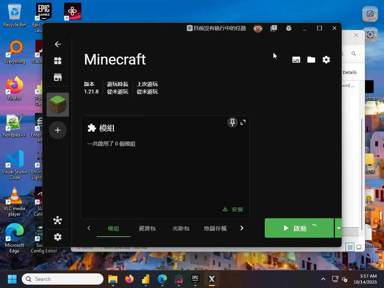384x288 pixels.
Task: Click the taskbar Search box
Action: click(x=63, y=279)
